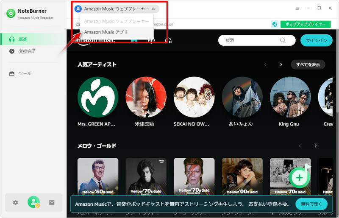Open King Gnu artist thumbnail
Viewport: 339px width, 218px height.
290,97
